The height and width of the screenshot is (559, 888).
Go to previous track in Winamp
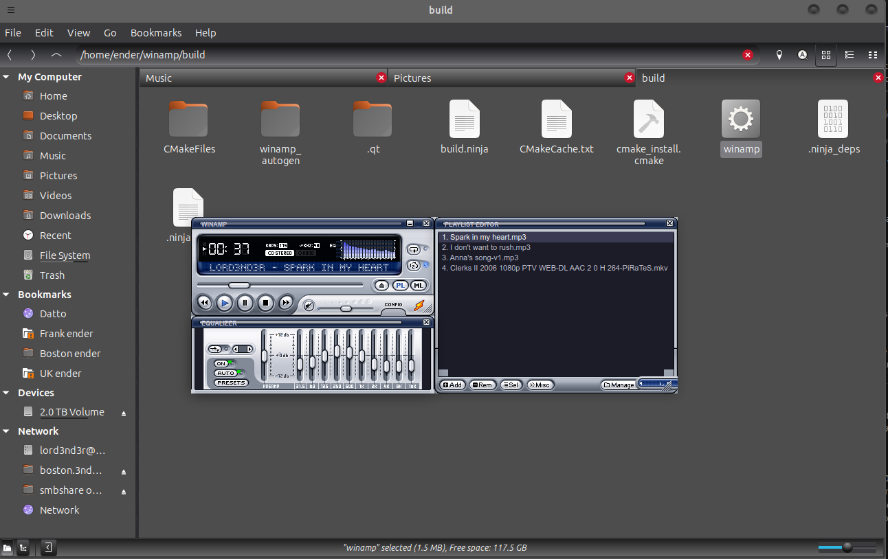pyautogui.click(x=204, y=303)
